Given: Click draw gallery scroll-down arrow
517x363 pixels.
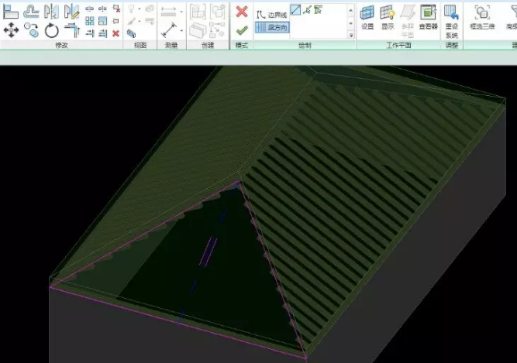Looking at the screenshot, I should tap(351, 23).
